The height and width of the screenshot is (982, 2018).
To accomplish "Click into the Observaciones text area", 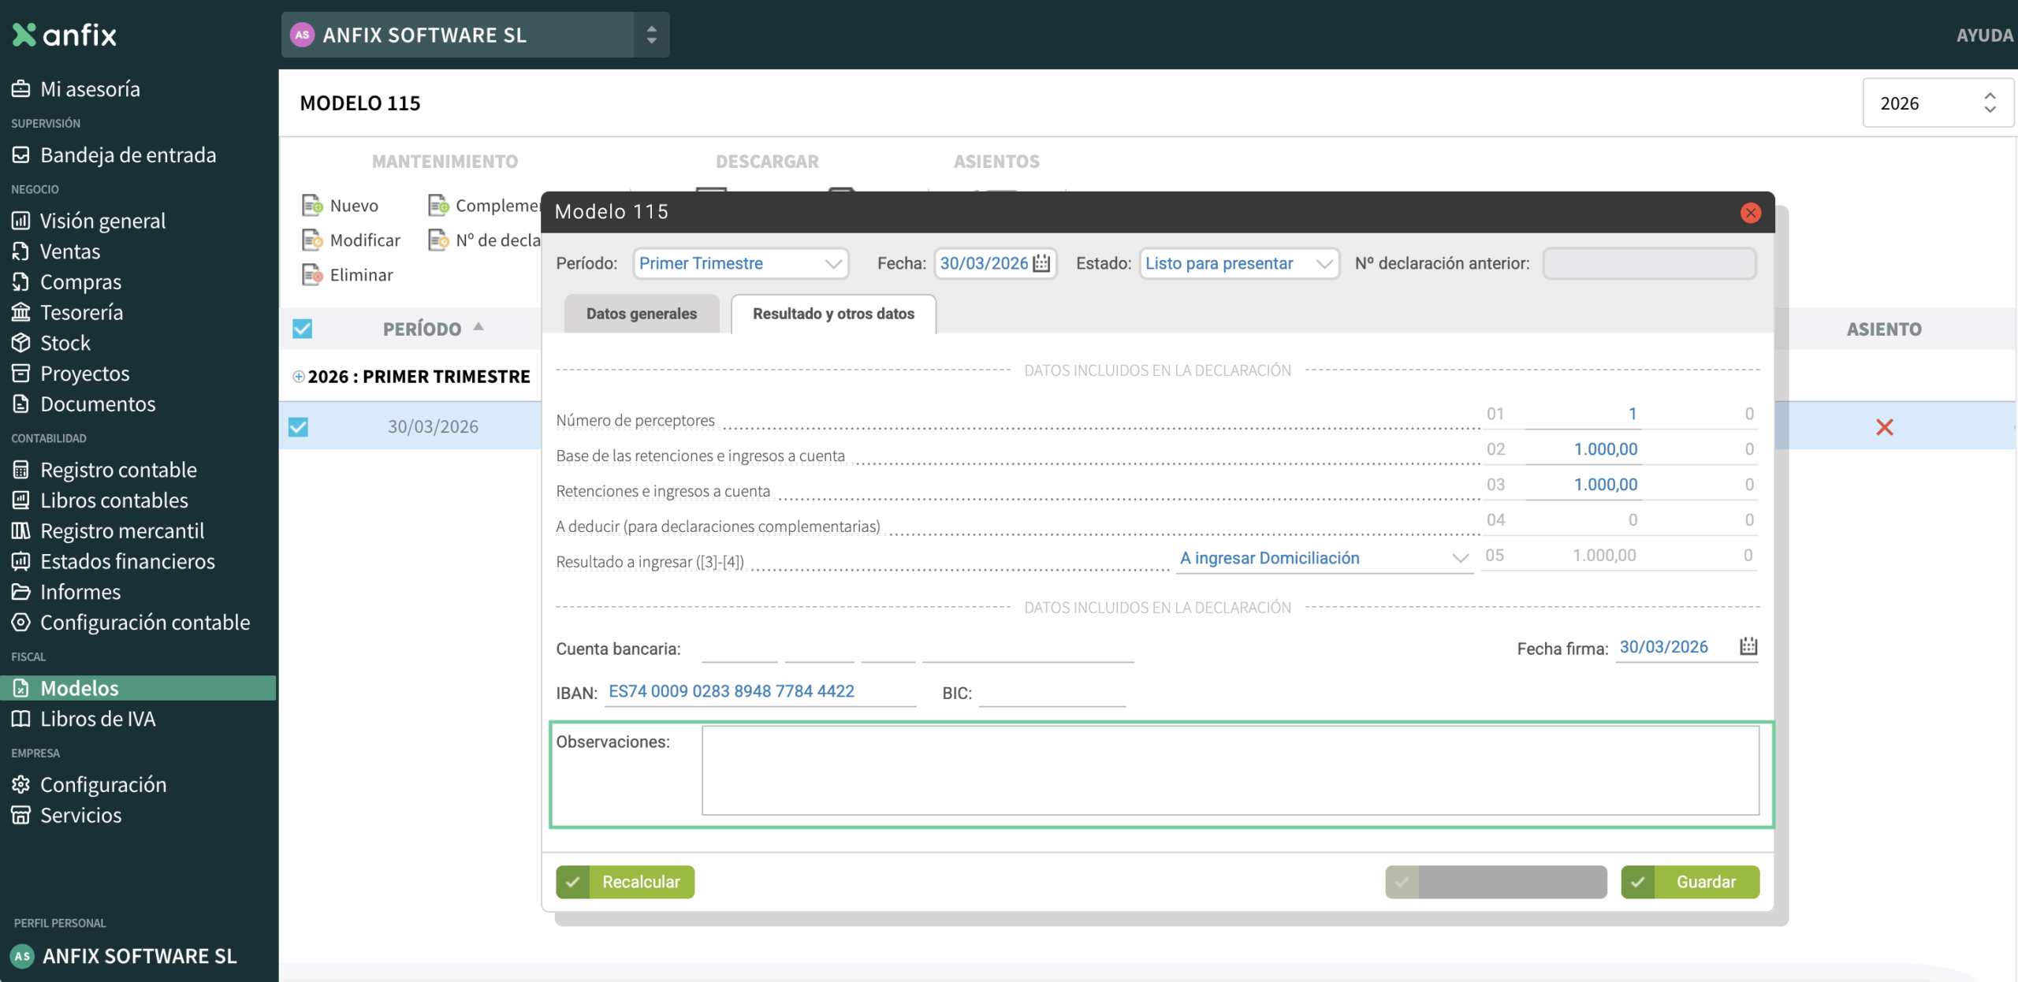I will coord(1230,770).
